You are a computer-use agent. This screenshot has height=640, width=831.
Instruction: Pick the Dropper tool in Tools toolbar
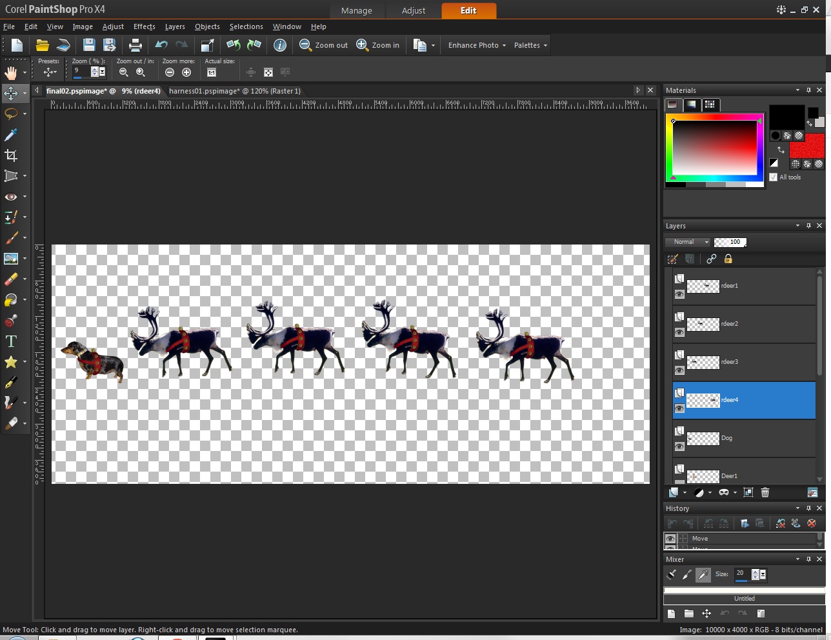(11, 134)
